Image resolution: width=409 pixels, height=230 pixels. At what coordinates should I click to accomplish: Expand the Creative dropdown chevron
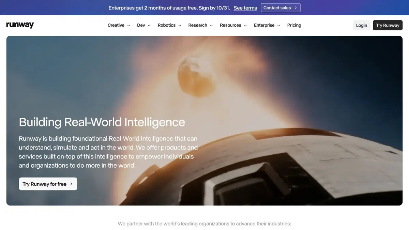tap(128, 26)
